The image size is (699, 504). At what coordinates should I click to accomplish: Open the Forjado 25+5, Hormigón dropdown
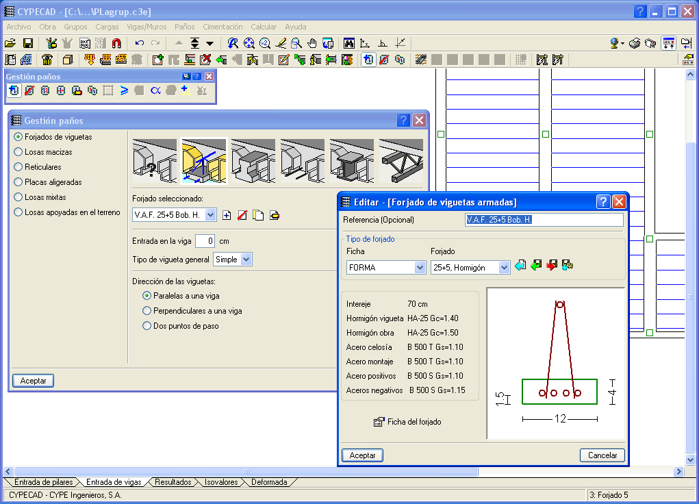point(504,268)
